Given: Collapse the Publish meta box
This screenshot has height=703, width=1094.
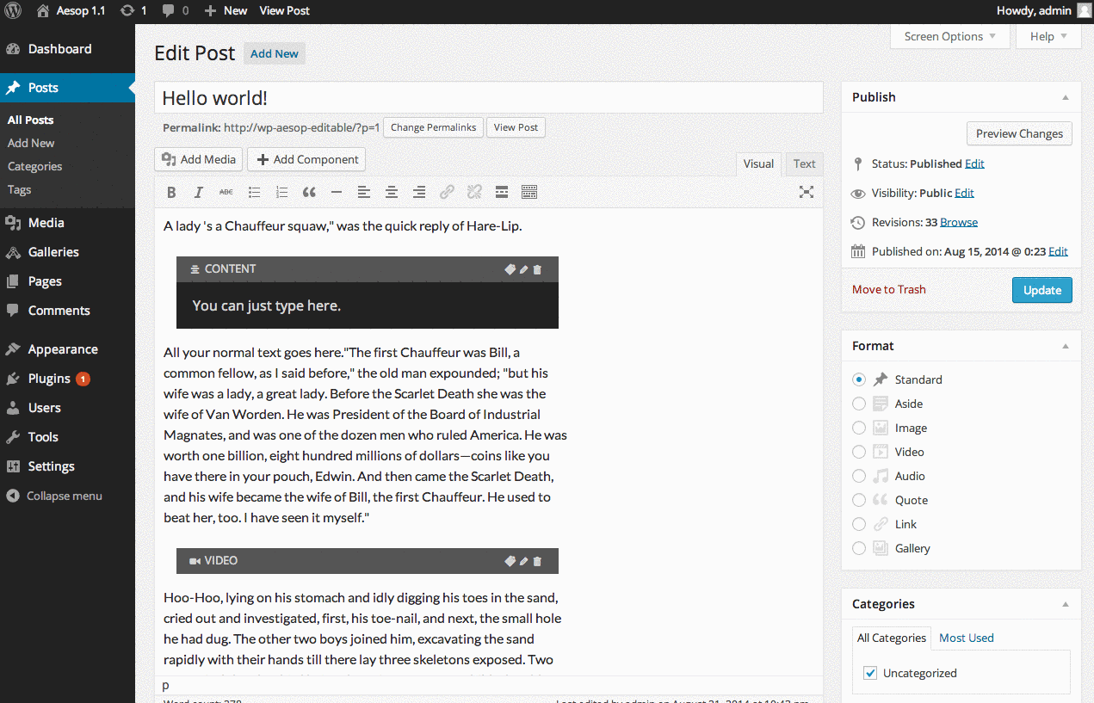Looking at the screenshot, I should [1066, 97].
